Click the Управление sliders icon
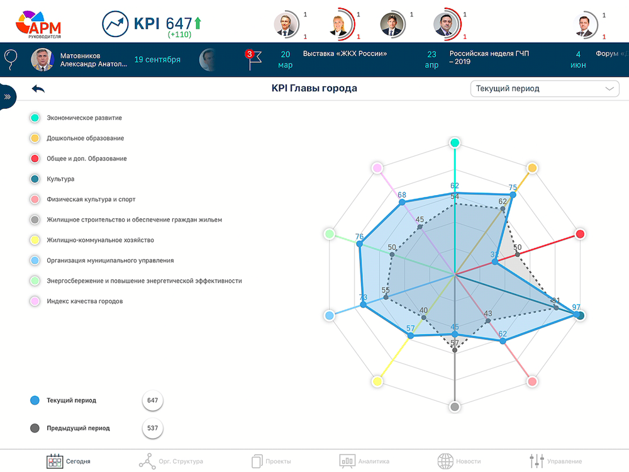 pyautogui.click(x=537, y=461)
